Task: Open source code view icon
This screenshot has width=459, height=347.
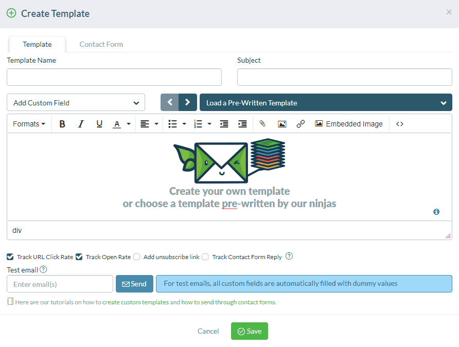Action: tap(400, 124)
